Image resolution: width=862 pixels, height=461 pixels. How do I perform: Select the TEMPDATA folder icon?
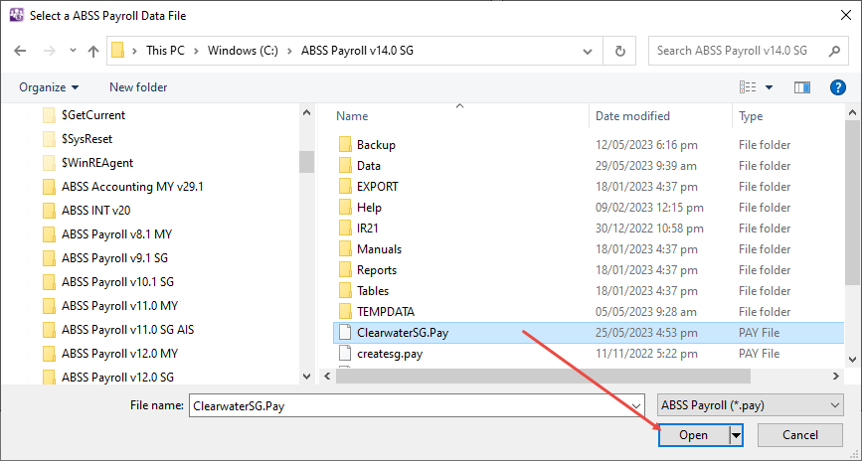(x=345, y=312)
